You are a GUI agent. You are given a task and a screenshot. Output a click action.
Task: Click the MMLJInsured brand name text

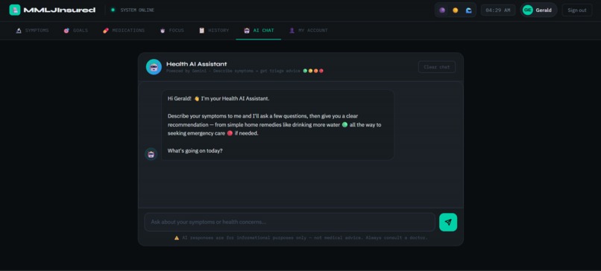[x=60, y=10]
